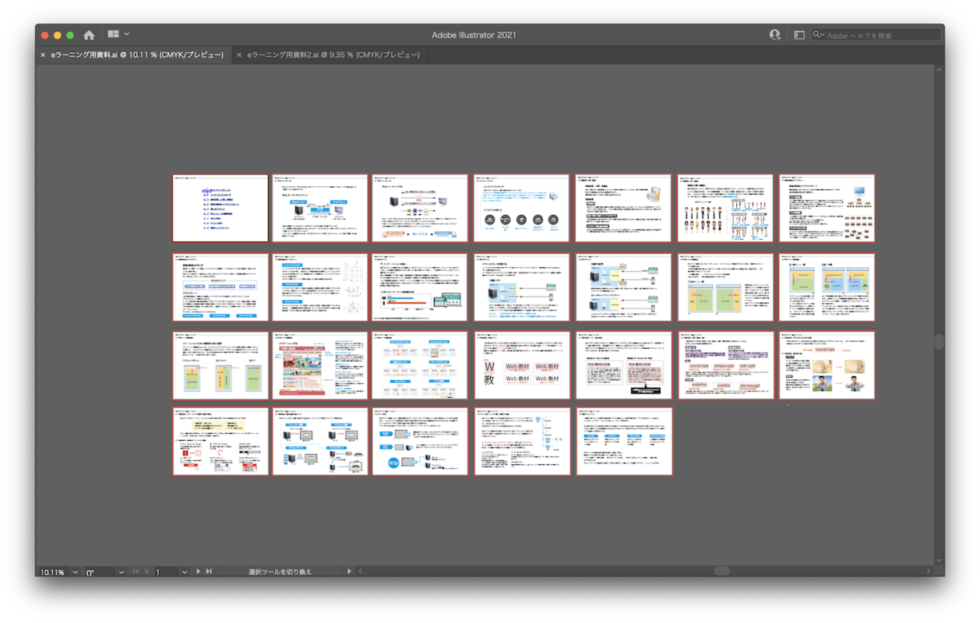Select the eラーニング用資料.ai document tab
The image size is (980, 623).
pyautogui.click(x=137, y=55)
